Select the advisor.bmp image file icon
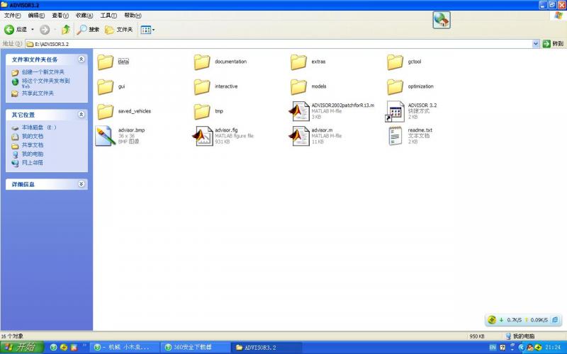The image size is (567, 354). point(105,136)
